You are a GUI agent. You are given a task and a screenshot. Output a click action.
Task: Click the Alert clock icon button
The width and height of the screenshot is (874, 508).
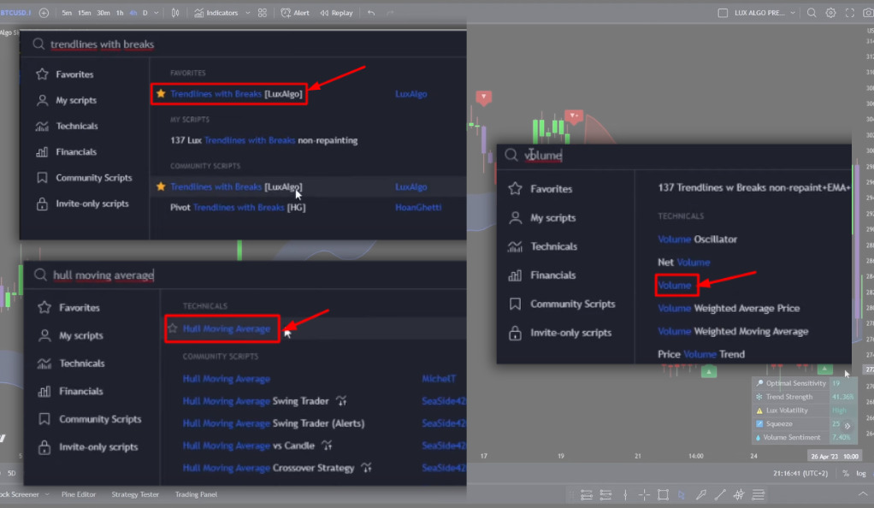(x=295, y=13)
